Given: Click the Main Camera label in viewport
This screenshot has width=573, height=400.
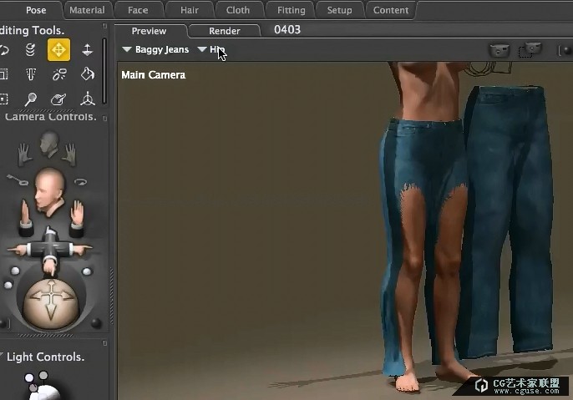Looking at the screenshot, I should point(154,75).
